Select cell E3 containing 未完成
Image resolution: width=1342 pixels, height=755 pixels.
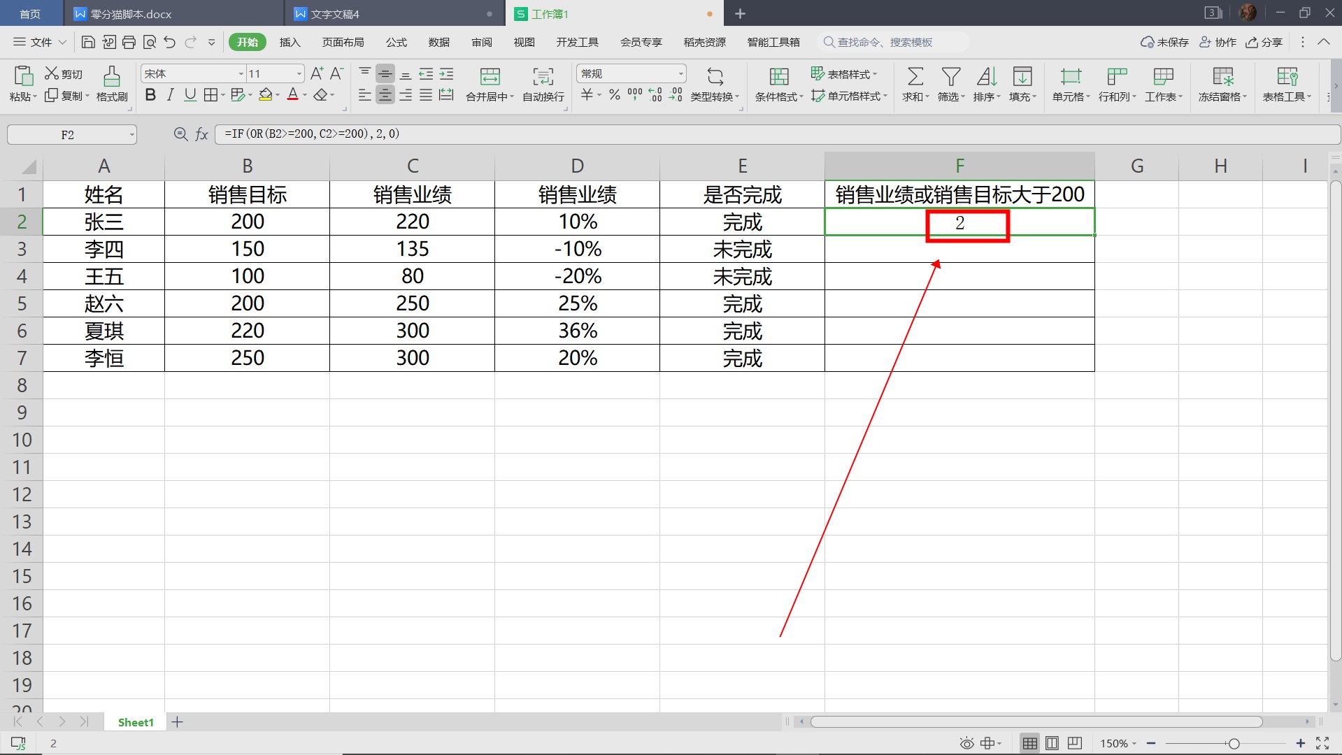(x=742, y=249)
